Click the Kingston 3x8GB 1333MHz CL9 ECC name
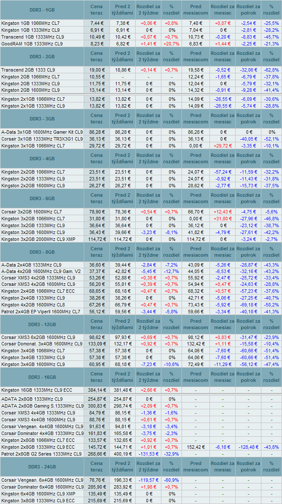The width and height of the screenshot is (282, 504). point(38,501)
